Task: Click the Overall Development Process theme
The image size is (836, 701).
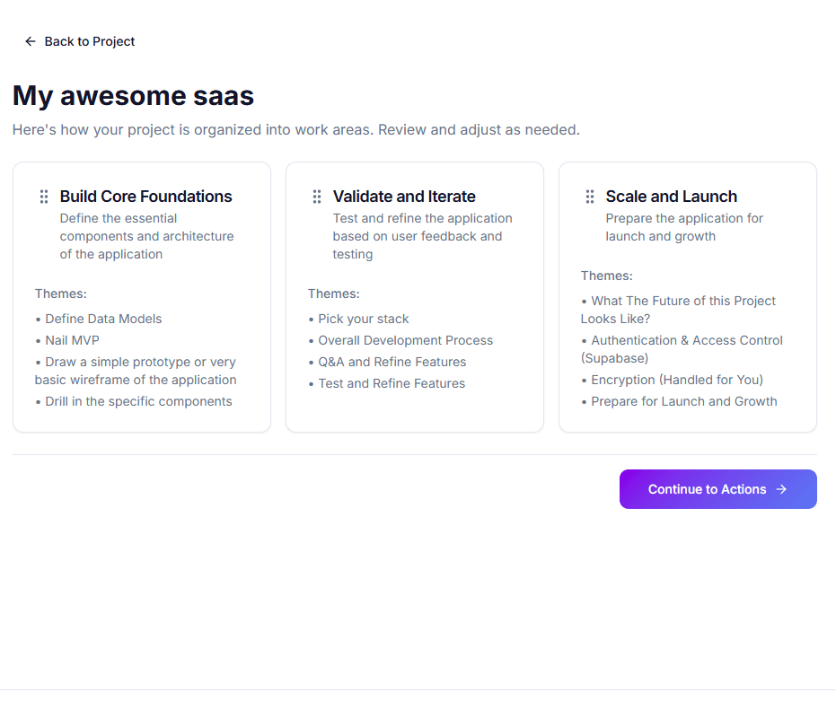Action: click(x=405, y=340)
